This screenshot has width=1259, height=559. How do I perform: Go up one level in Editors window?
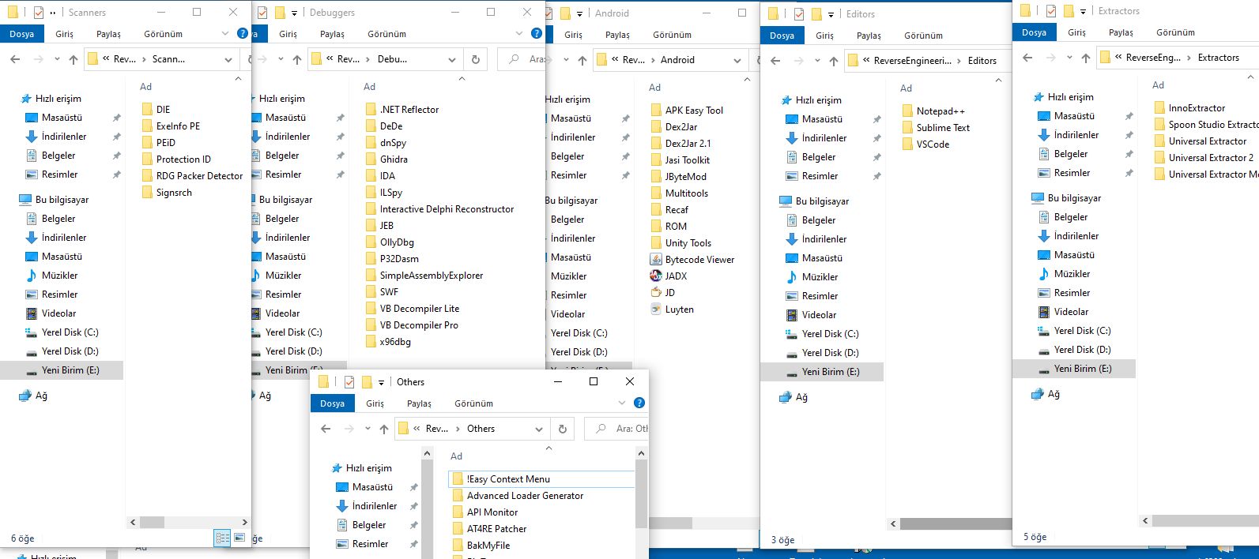pyautogui.click(x=834, y=61)
